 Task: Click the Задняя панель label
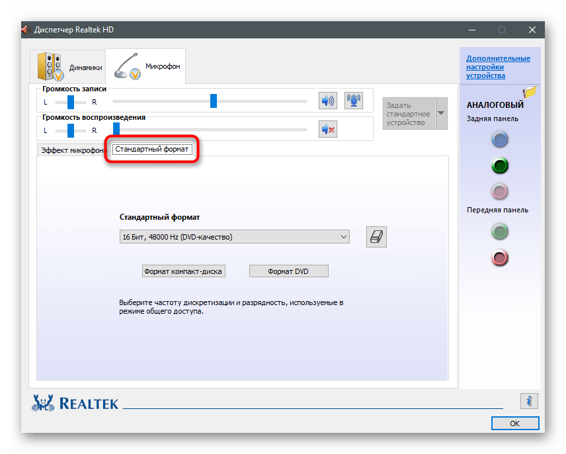(493, 119)
